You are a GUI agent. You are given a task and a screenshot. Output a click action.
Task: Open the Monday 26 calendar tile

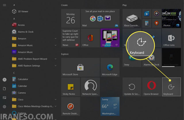point(70,18)
